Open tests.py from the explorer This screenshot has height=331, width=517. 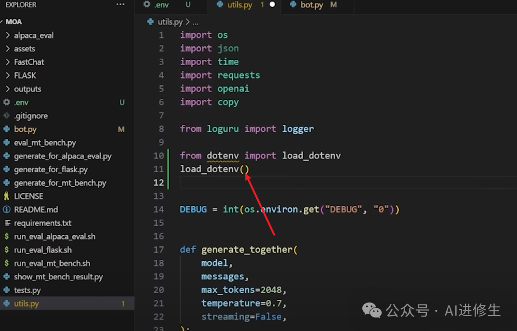[x=27, y=290]
